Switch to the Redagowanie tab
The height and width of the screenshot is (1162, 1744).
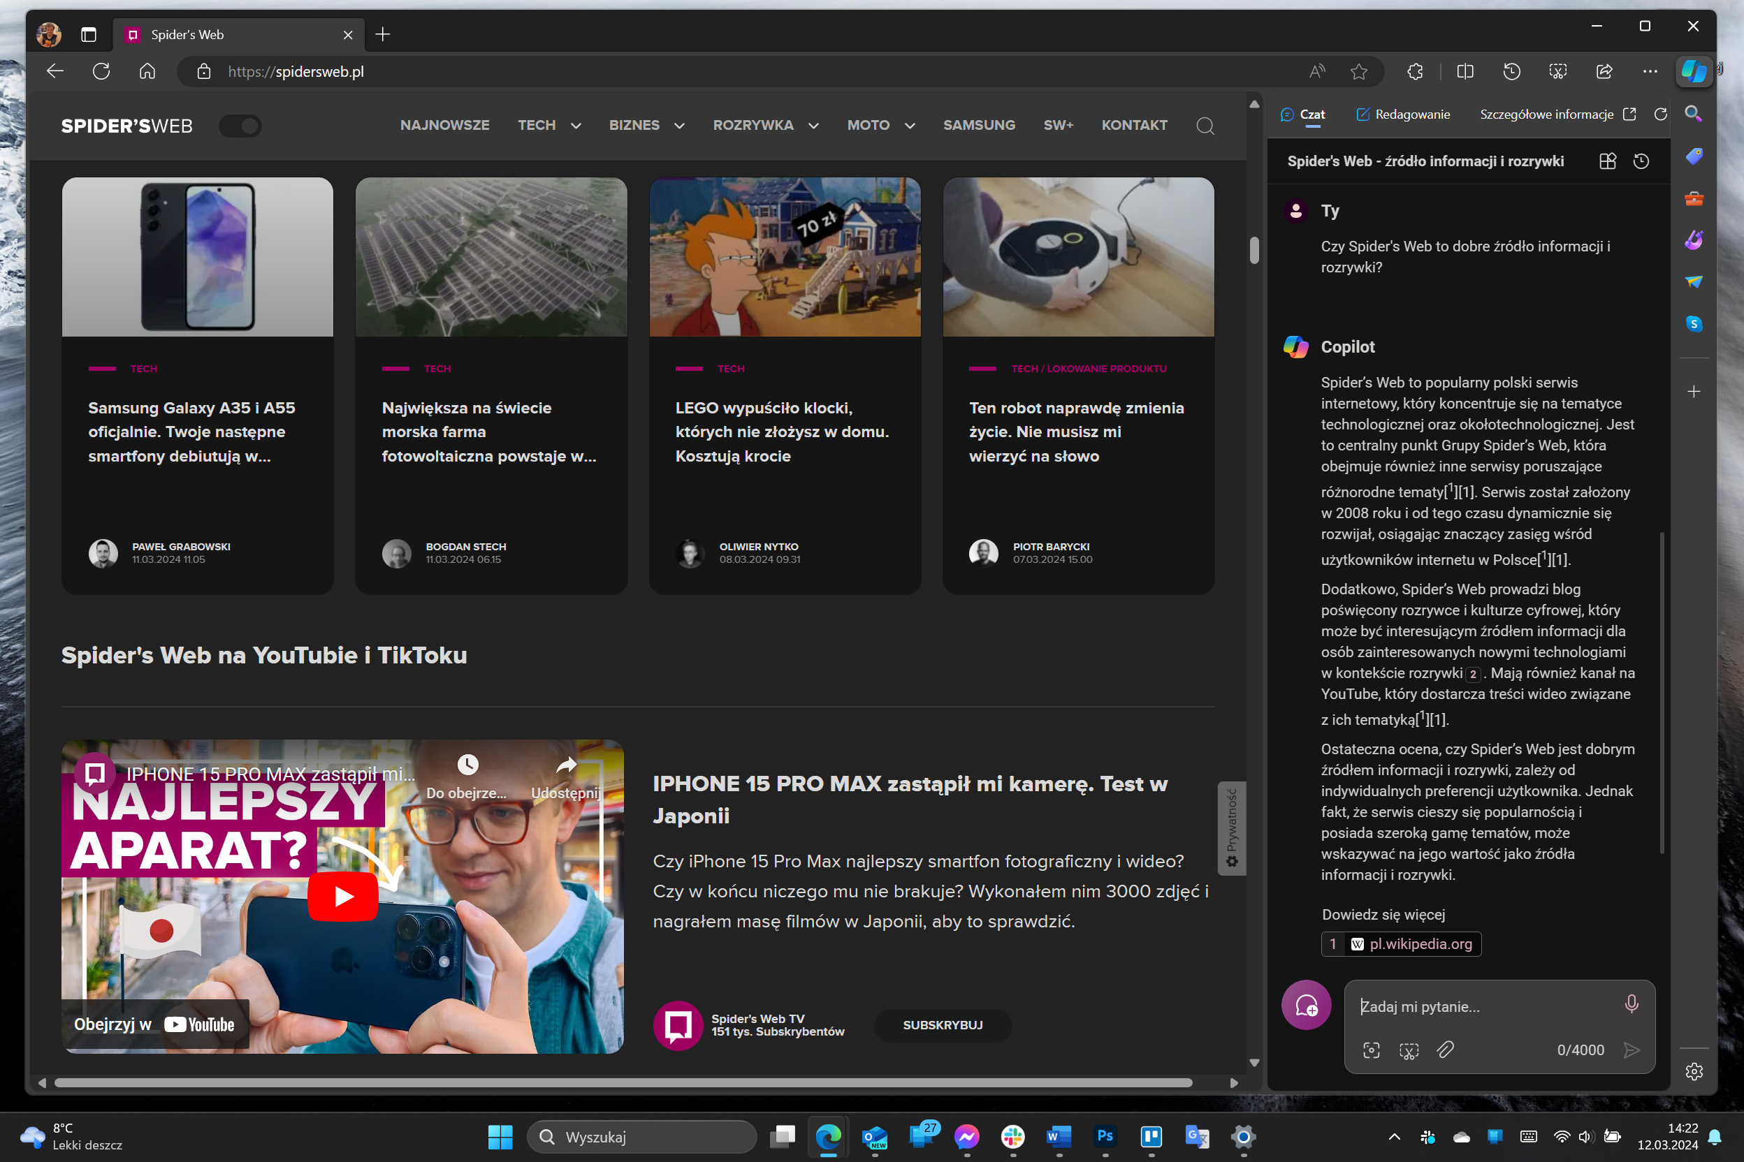click(1403, 114)
